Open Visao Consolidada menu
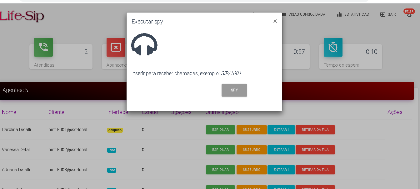This screenshot has height=189, width=420. click(x=307, y=14)
